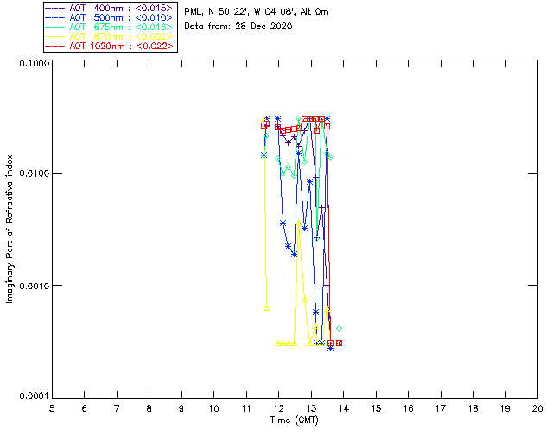Select the AOT 870nm yellow legend entry
The image size is (553, 442).
tap(110, 37)
